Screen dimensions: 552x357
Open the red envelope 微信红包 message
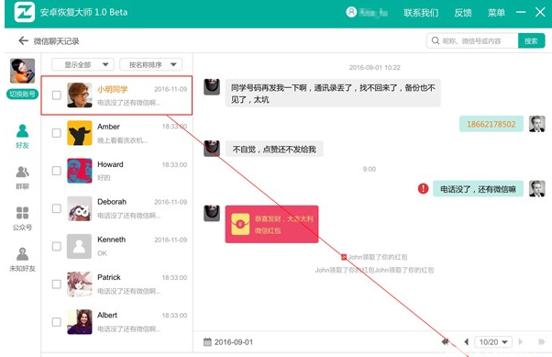point(271,224)
